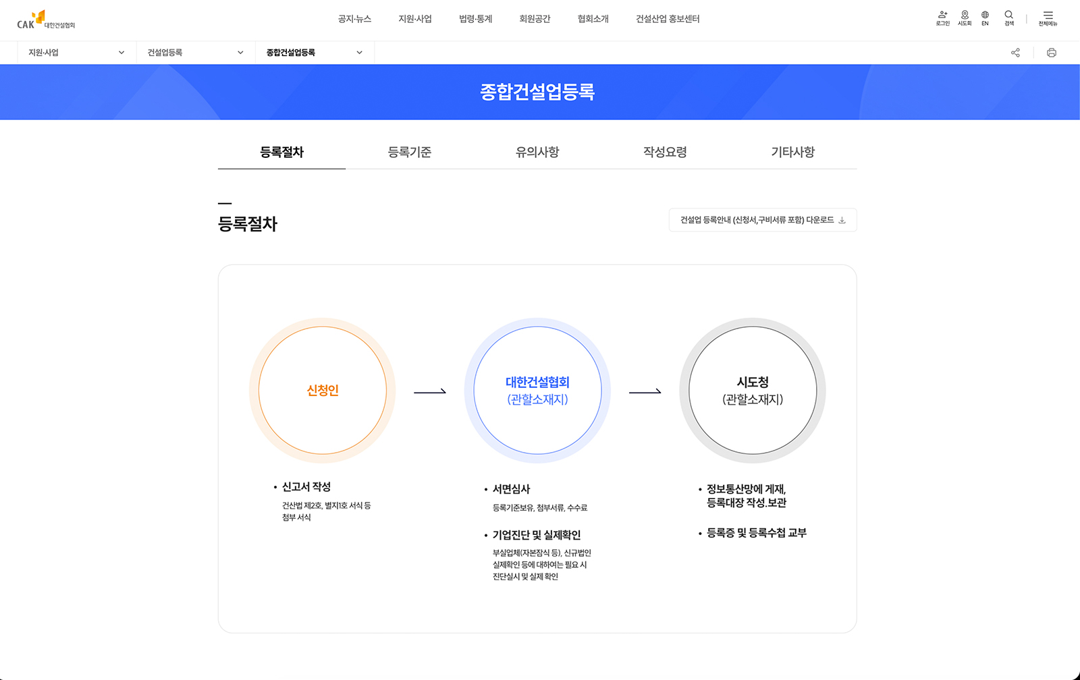Click the 정보통신망에 게재 text
The image size is (1080, 680).
pos(747,489)
